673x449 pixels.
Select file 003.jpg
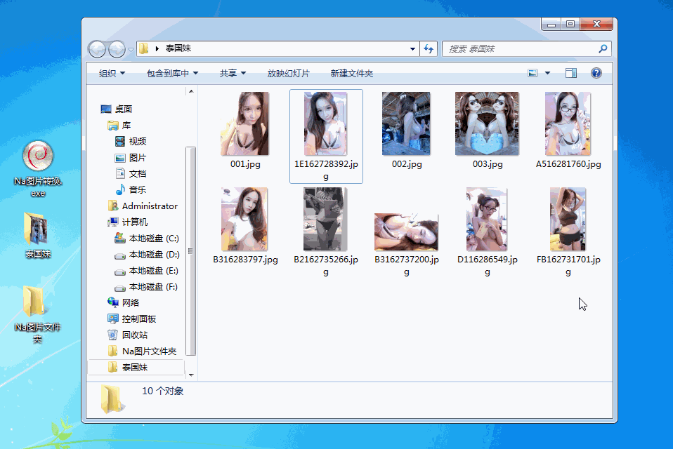pos(487,130)
